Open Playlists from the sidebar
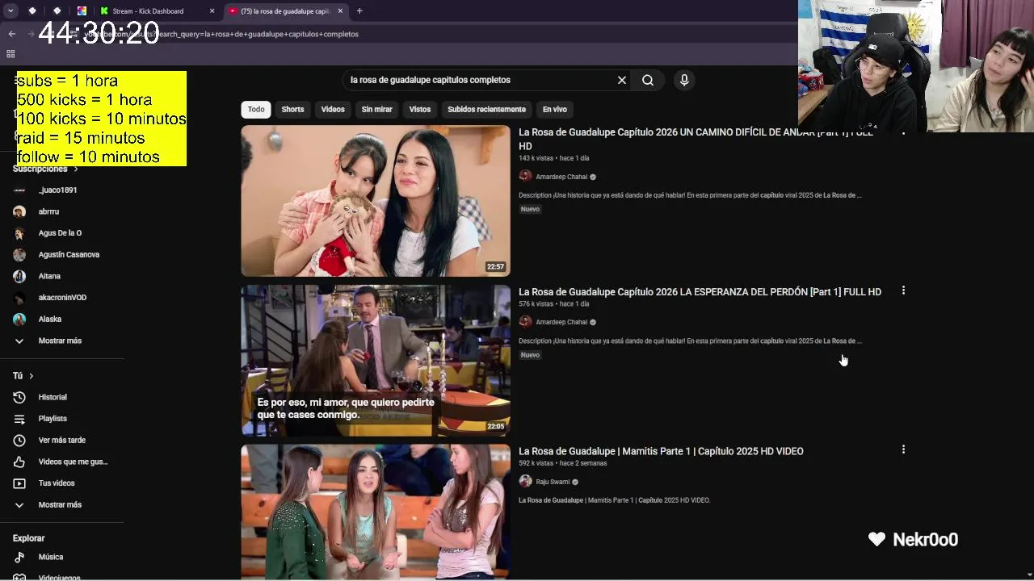Image resolution: width=1034 pixels, height=581 pixels. click(x=53, y=419)
